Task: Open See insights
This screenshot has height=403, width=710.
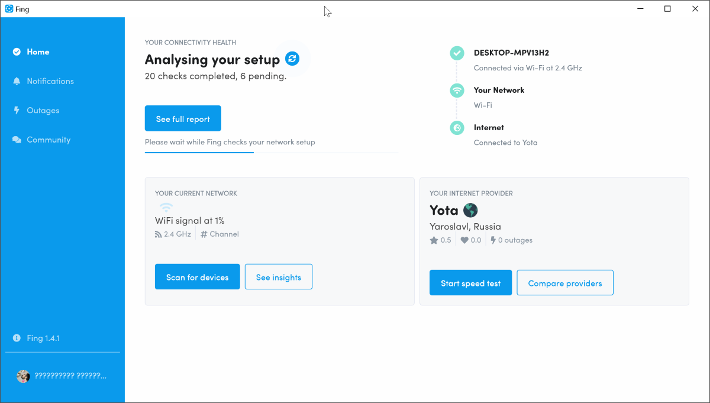Action: click(x=279, y=277)
